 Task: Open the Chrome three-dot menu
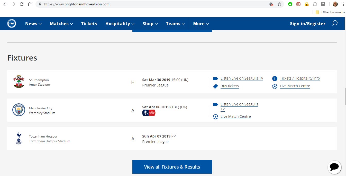pos(343,4)
